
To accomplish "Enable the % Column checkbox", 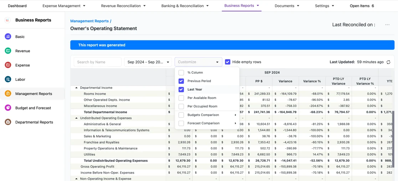I will tap(181, 73).
